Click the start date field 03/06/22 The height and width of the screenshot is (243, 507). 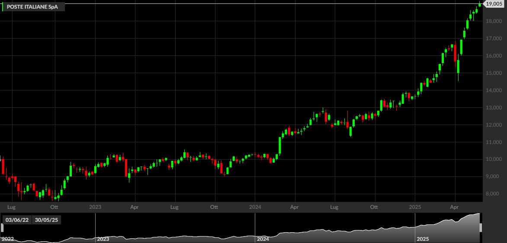[x=17, y=220]
